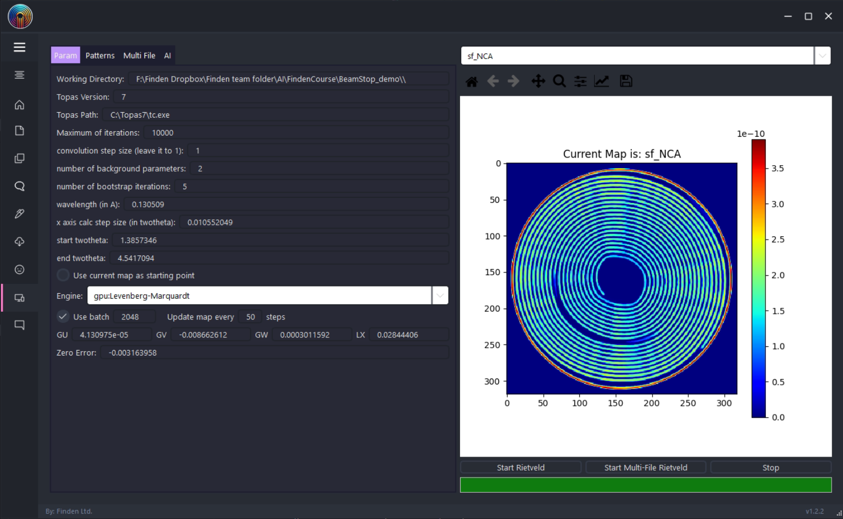Screen dimensions: 843x519
Task: Open the AI tab
Action: point(167,55)
